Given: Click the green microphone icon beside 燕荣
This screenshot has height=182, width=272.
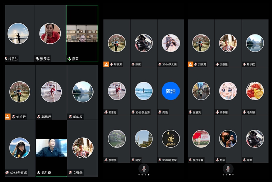Looking at the screenshot, I should [x=69, y=59].
